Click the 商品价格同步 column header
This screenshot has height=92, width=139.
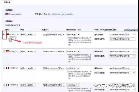coord(71,30)
